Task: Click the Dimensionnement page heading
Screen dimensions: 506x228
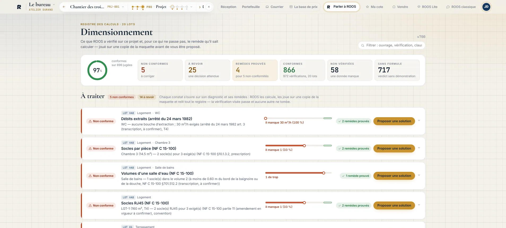Action: point(117,32)
